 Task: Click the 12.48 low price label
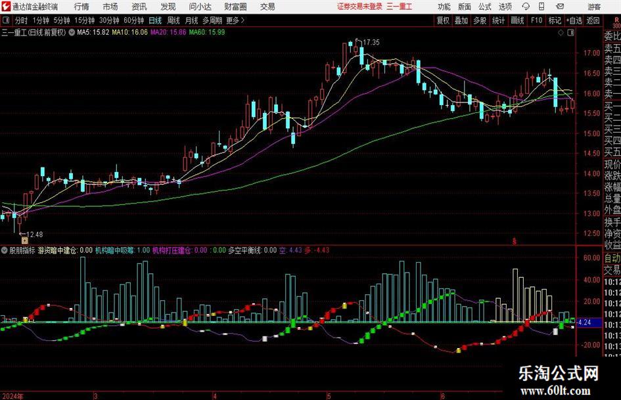click(34, 234)
